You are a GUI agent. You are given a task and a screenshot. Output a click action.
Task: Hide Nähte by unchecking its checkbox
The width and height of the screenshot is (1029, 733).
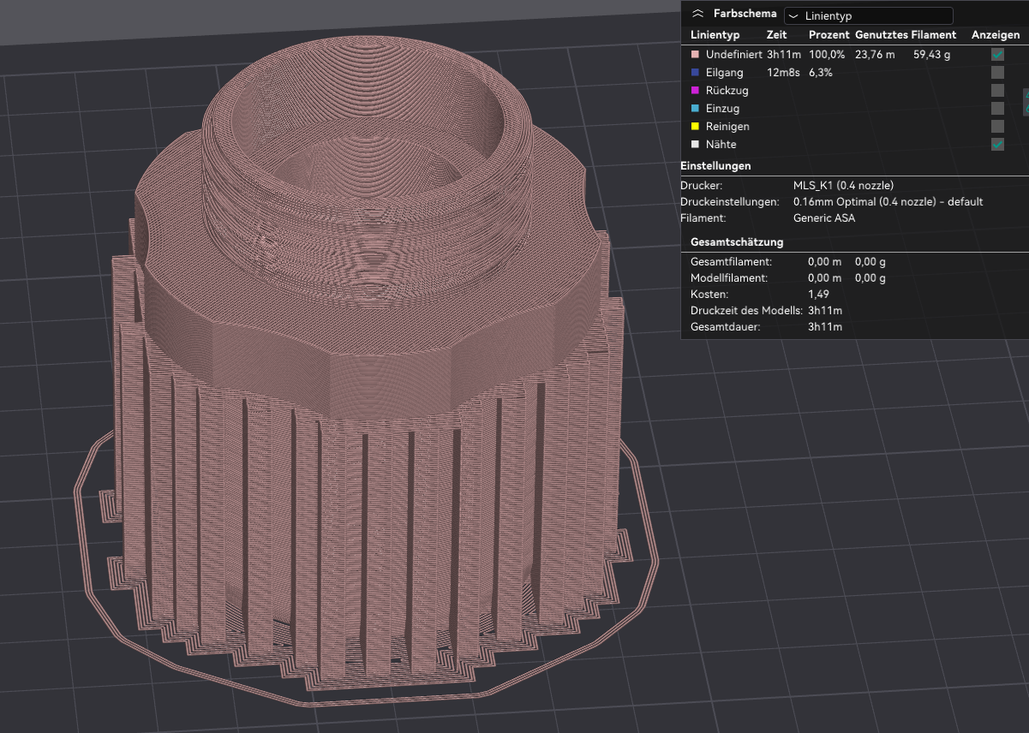click(997, 145)
